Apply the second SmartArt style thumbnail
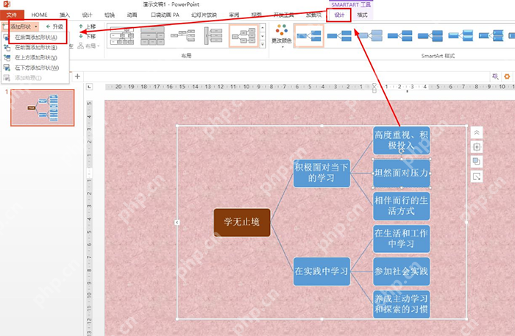This screenshot has width=515, height=336. pyautogui.click(x=339, y=35)
